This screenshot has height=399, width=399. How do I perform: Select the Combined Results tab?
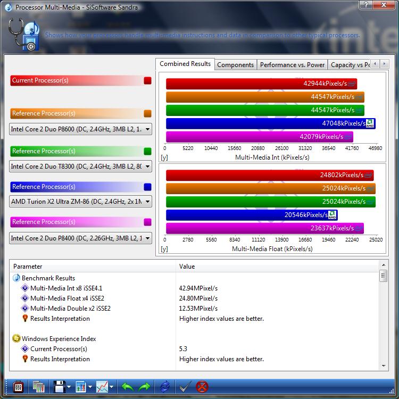[185, 64]
